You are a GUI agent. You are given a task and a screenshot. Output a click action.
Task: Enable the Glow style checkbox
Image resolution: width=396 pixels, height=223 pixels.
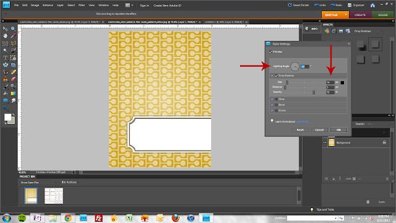click(277, 99)
